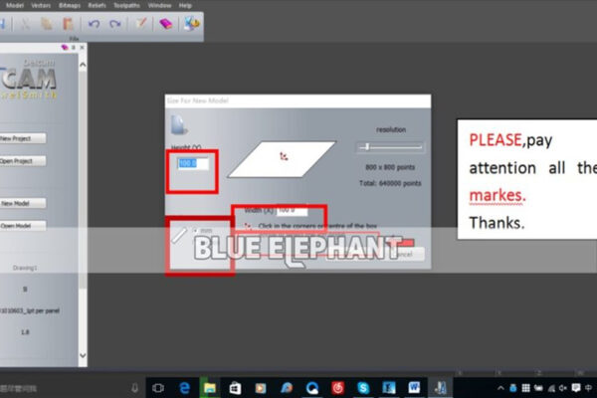The width and height of the screenshot is (597, 398).
Task: Open the Model menu
Action: [15, 6]
